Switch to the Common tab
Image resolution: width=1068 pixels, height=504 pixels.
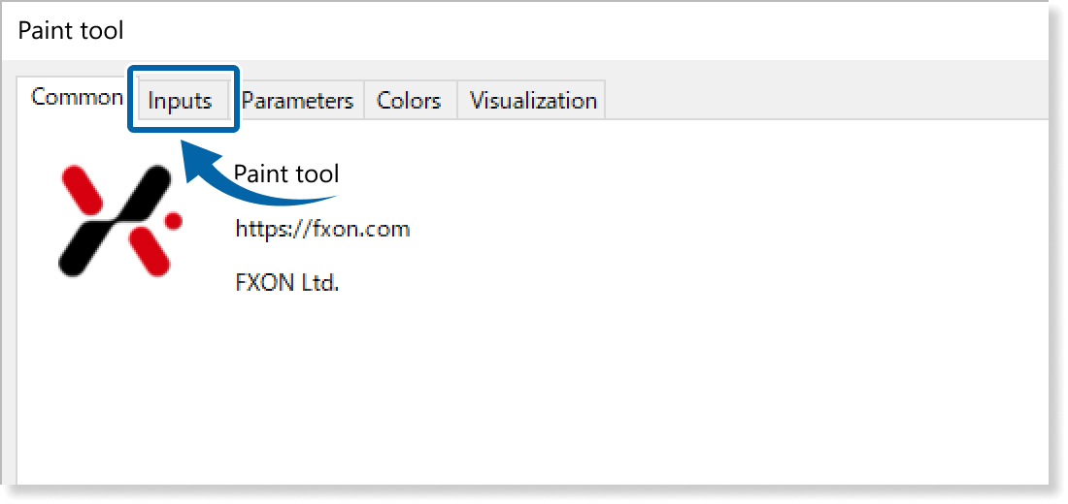point(76,98)
